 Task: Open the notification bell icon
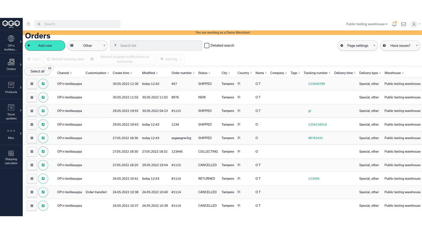pyautogui.click(x=394, y=24)
